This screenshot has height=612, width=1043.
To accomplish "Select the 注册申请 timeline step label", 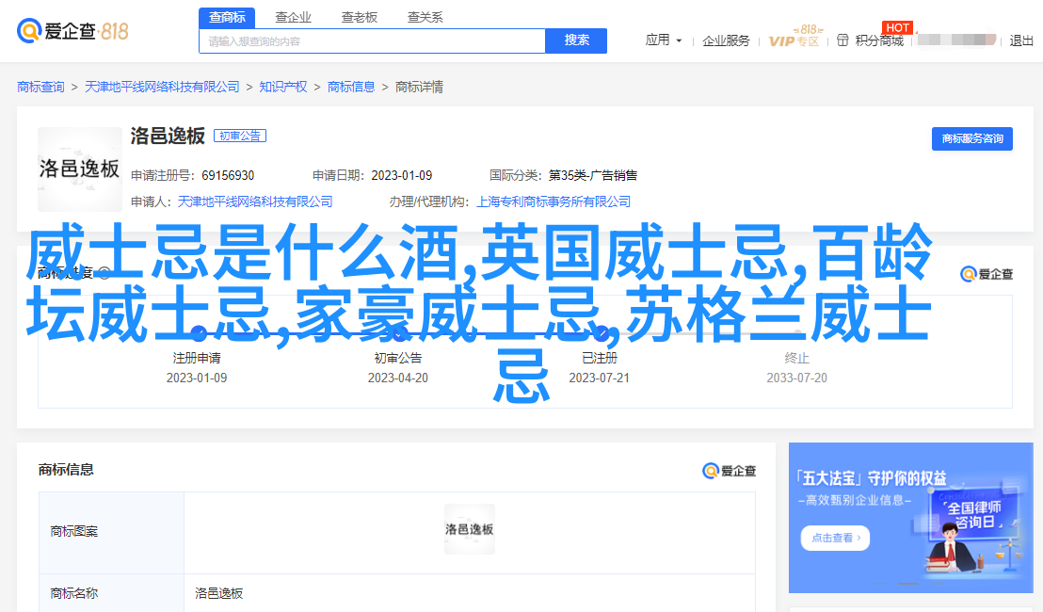I will pos(197,358).
